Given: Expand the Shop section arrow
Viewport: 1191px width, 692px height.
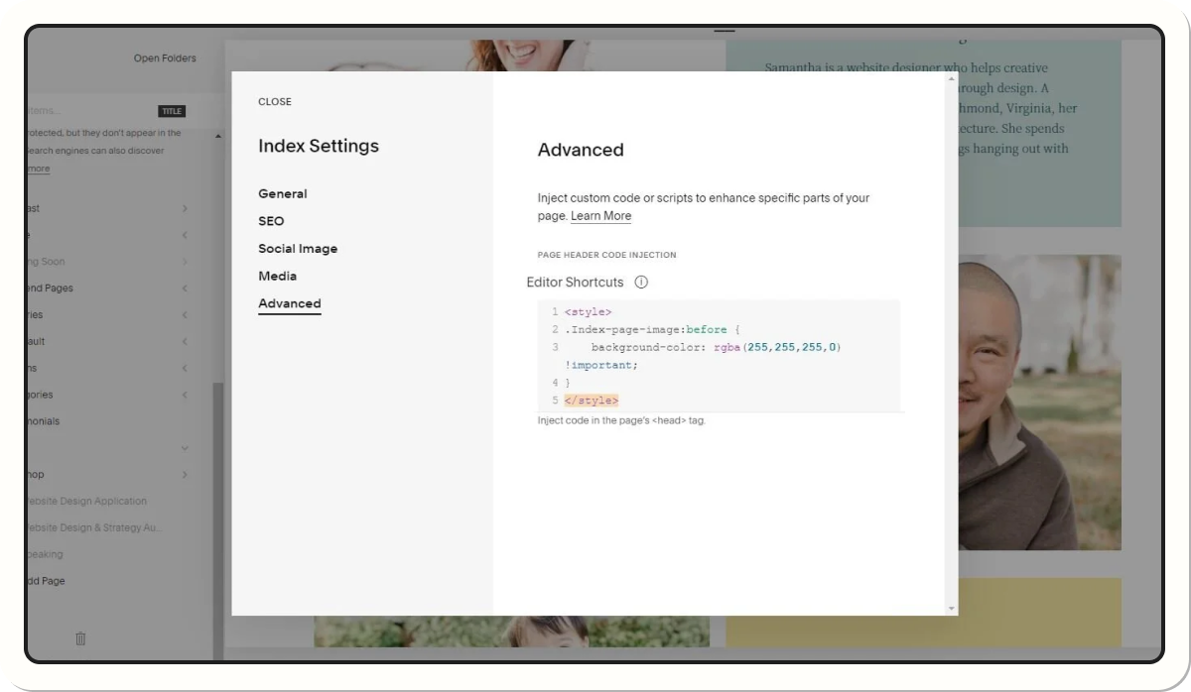Looking at the screenshot, I should tap(184, 474).
